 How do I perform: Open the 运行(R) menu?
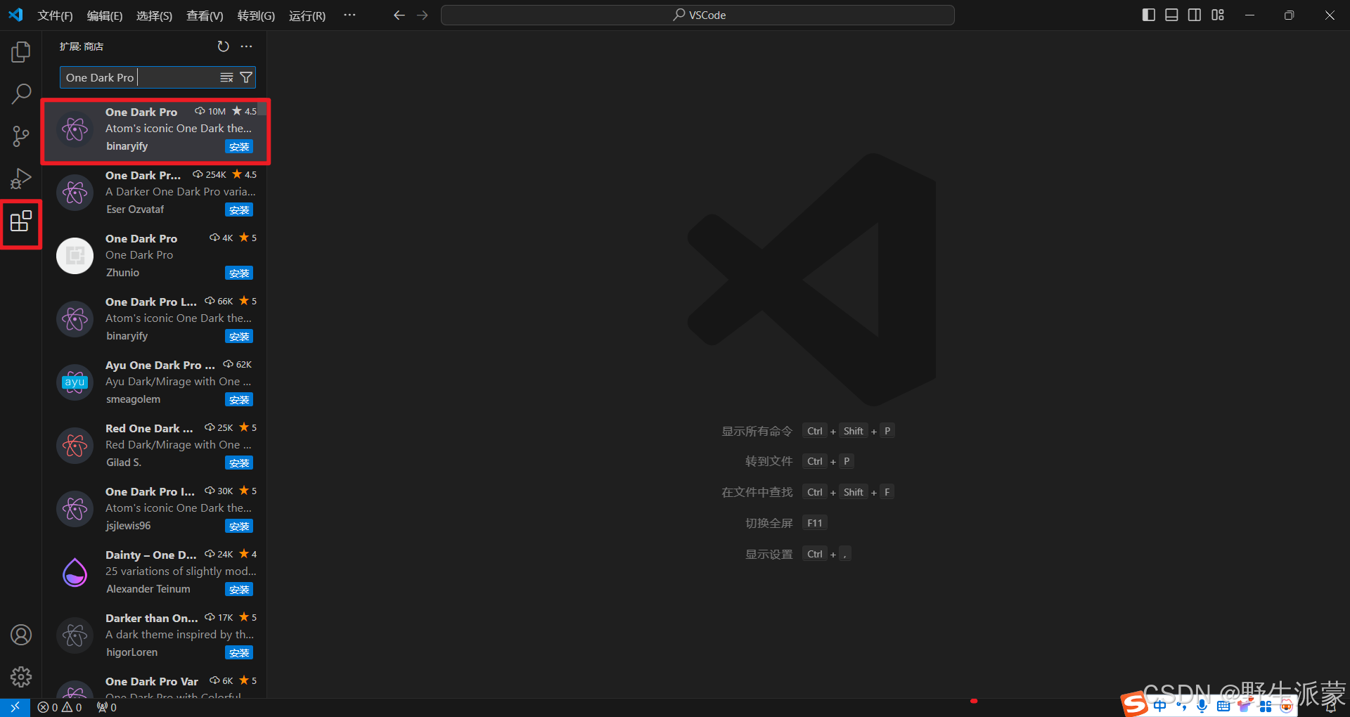(x=307, y=15)
